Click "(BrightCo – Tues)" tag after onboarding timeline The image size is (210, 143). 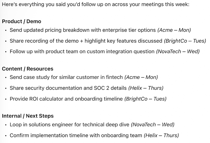[145, 99]
